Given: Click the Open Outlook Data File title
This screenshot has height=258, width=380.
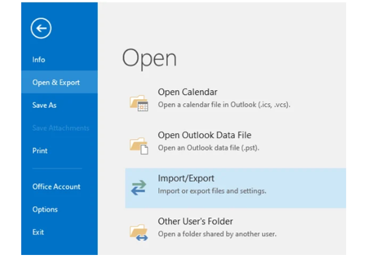Looking at the screenshot, I should click(205, 135).
